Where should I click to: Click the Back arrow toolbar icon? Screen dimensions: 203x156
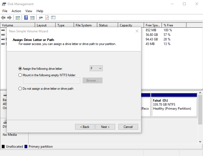tap(3, 18)
